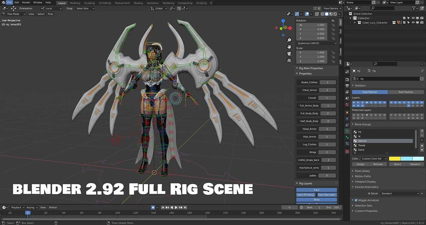Open the Render menu
The width and height of the screenshot is (426, 225).
pyautogui.click(x=26, y=2)
